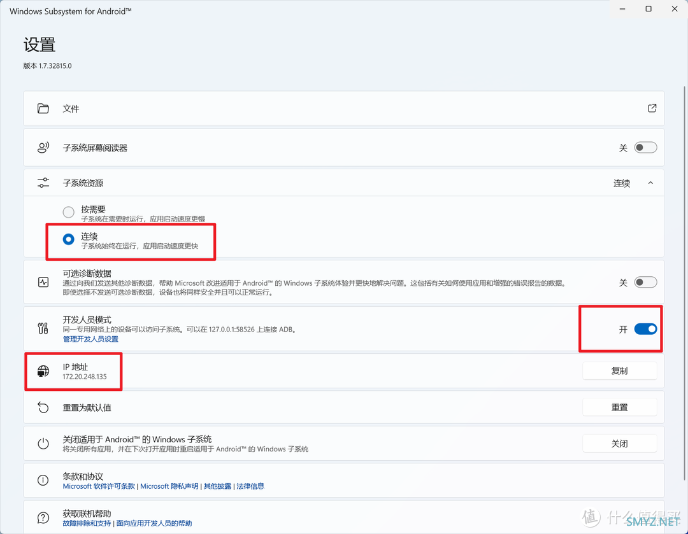Click the reset arrow icon beside 重置为默认值
Viewport: 688px width, 534px height.
43,407
